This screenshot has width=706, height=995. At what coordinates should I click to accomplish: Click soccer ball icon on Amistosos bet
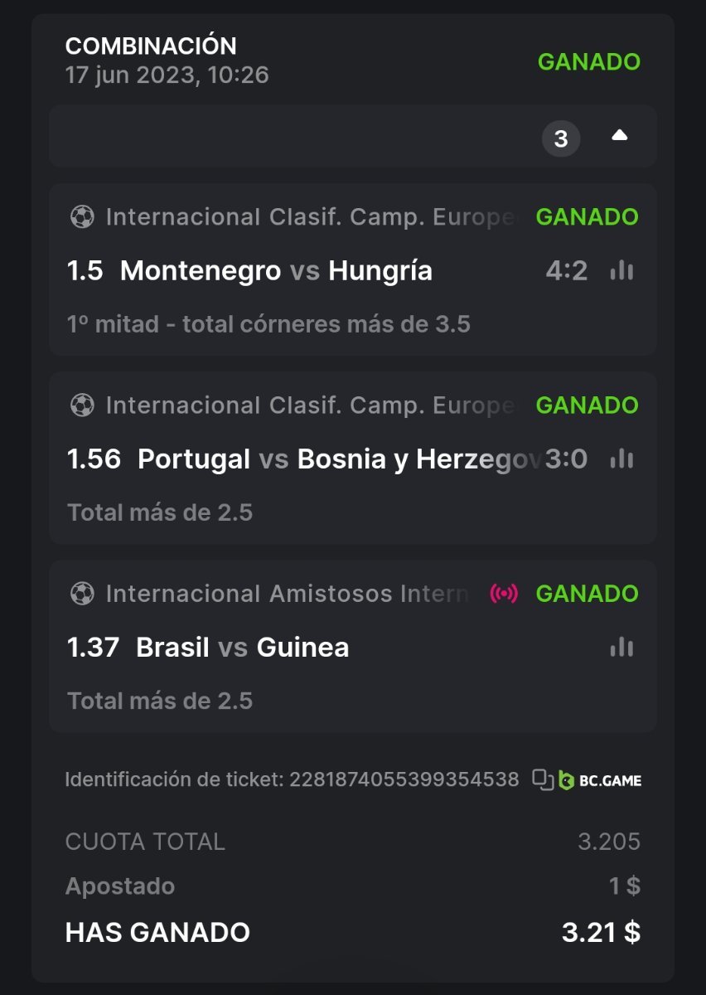(81, 594)
